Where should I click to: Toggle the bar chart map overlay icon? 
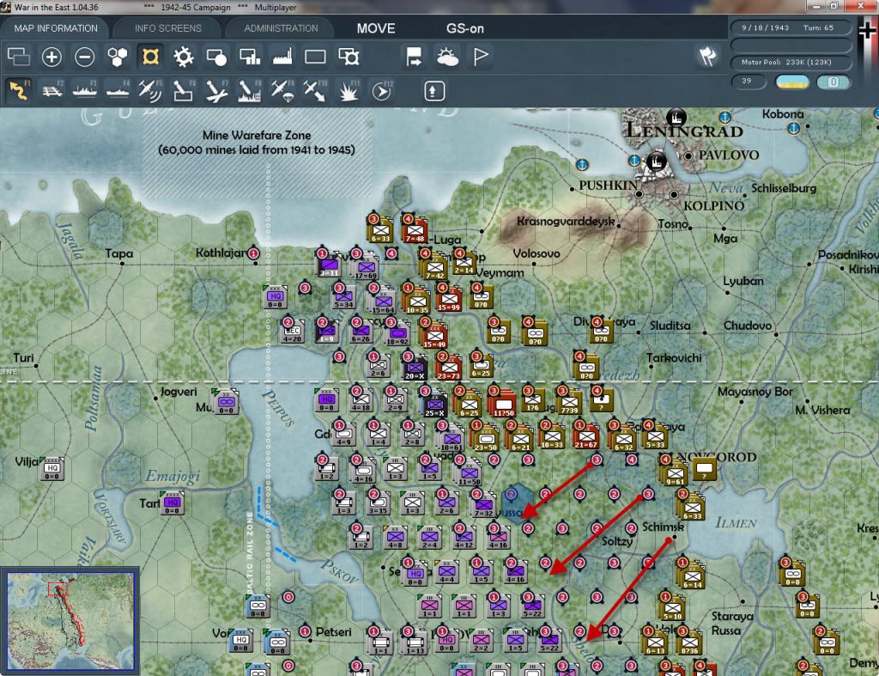tap(250, 57)
